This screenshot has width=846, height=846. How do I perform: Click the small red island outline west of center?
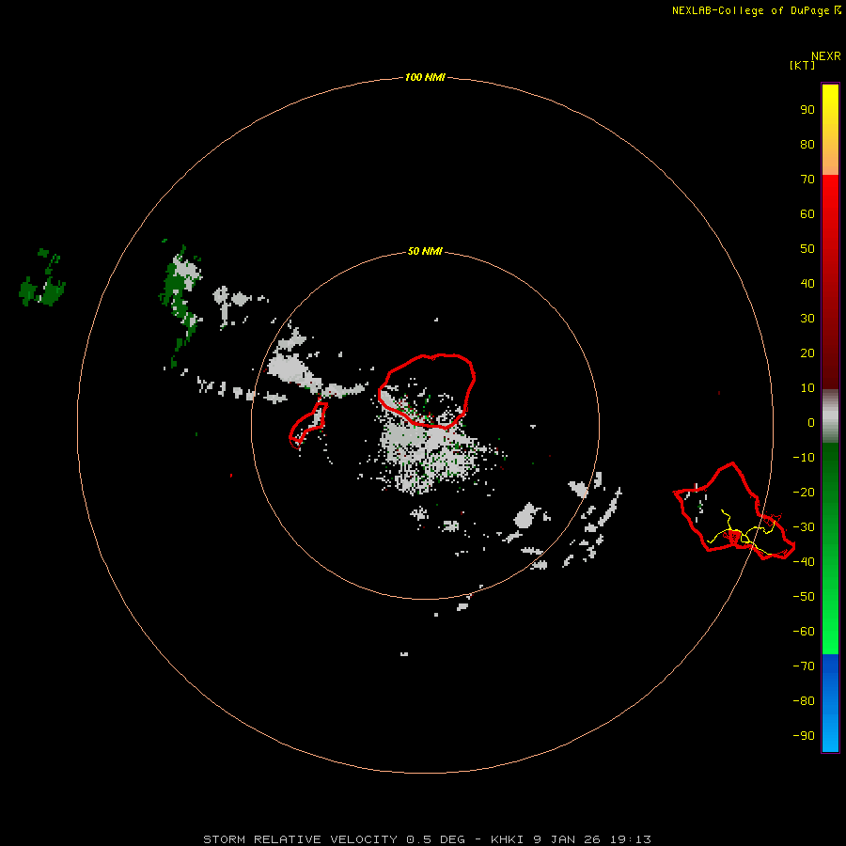pos(308,426)
